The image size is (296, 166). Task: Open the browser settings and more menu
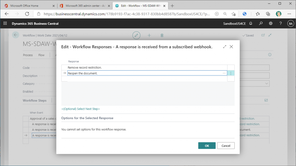pos(289,14)
